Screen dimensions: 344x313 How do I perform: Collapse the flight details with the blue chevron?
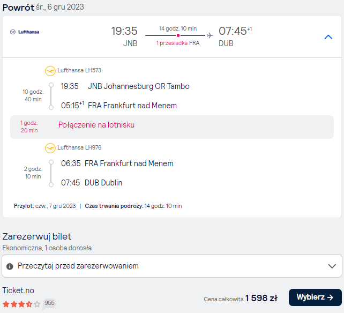[x=328, y=37]
